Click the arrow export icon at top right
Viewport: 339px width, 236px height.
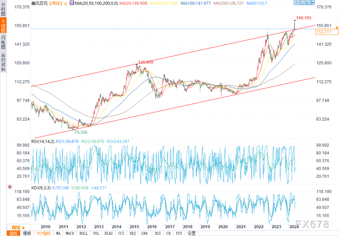pyautogui.click(x=312, y=3)
